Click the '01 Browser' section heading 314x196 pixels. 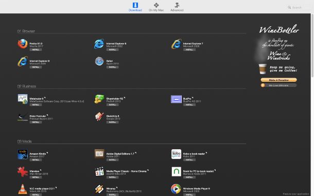(x=26, y=31)
